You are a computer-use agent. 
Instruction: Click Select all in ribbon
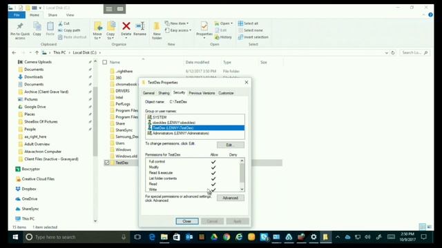pyautogui.click(x=248, y=23)
